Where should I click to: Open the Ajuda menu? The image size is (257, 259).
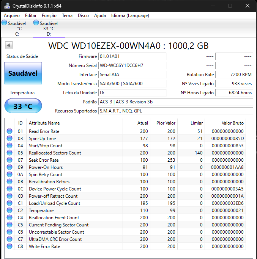pos(100,16)
